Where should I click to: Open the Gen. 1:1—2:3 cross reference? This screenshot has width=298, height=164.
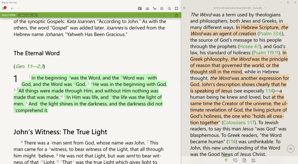pos(29,66)
